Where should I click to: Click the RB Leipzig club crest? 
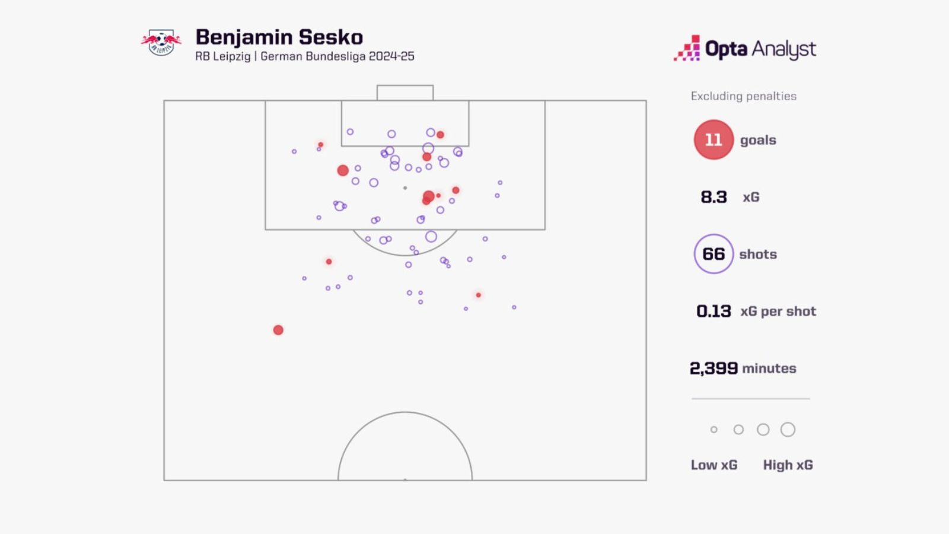(x=161, y=43)
